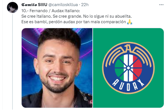Click the empty green background above crest
This screenshot has width=166, height=111.
tap(128, 35)
